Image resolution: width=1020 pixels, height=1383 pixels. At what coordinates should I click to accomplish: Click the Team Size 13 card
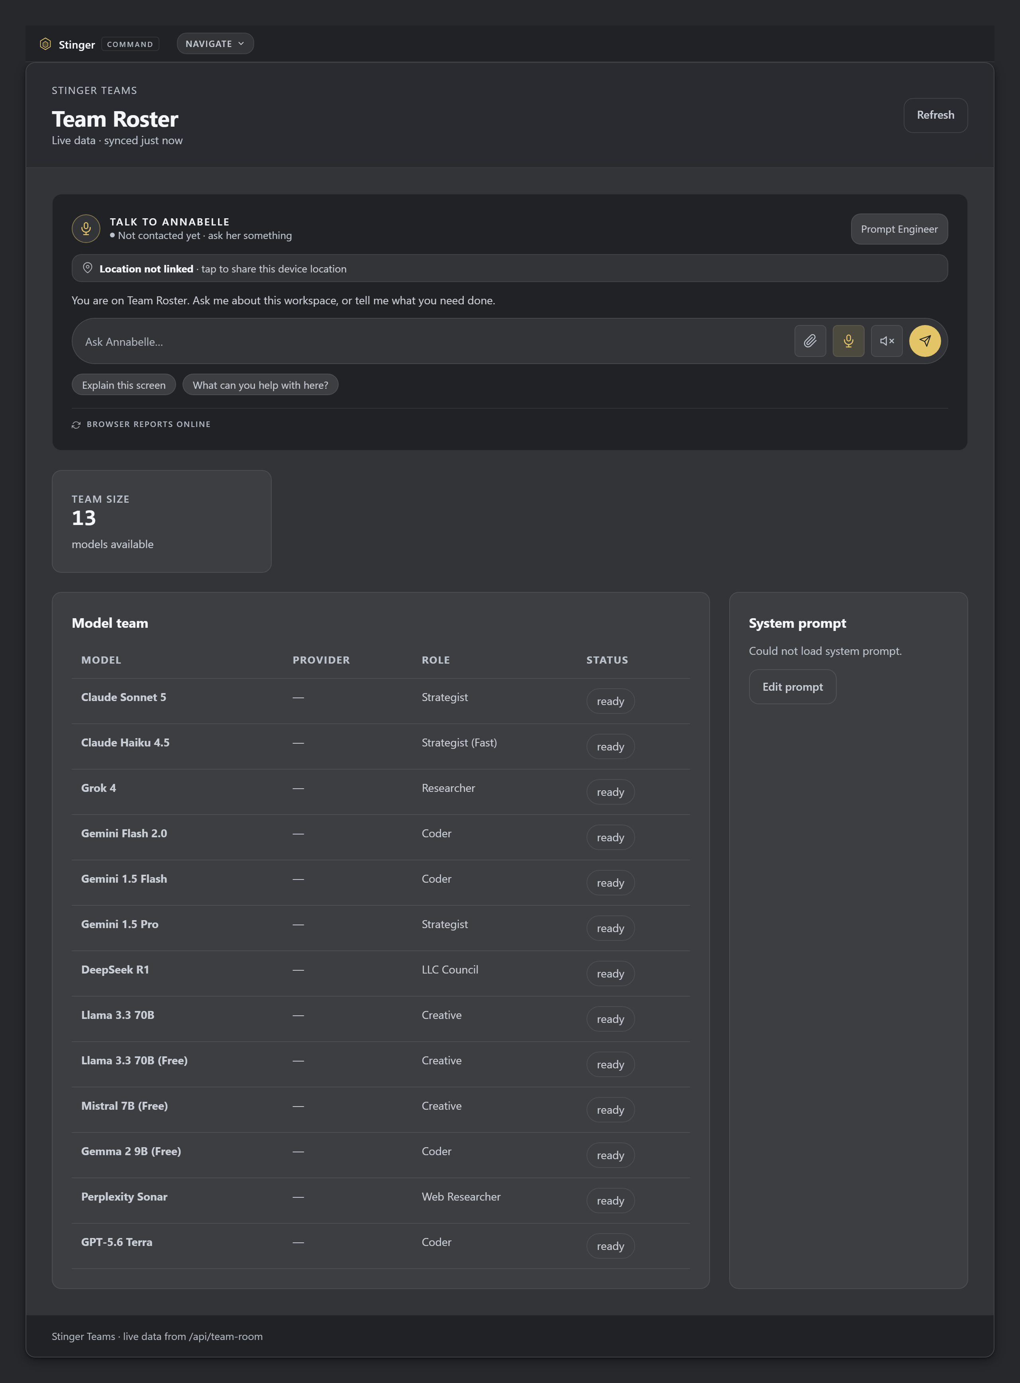pos(162,521)
